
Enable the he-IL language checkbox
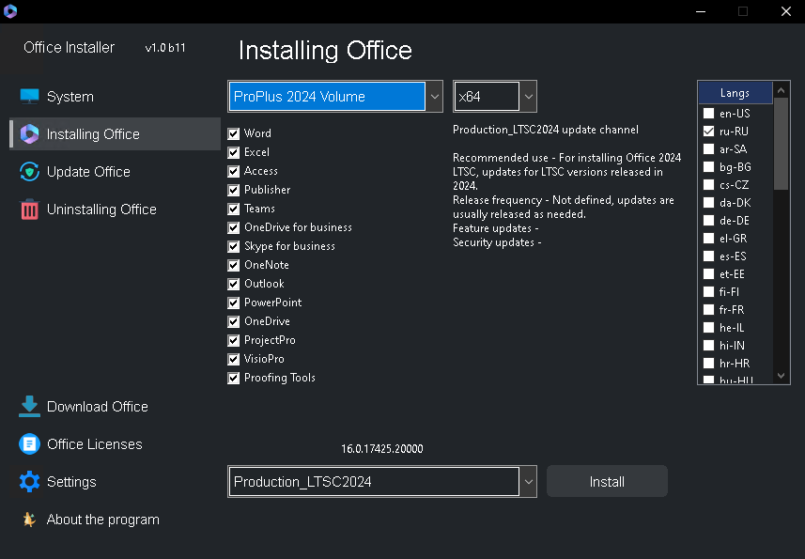tap(708, 328)
